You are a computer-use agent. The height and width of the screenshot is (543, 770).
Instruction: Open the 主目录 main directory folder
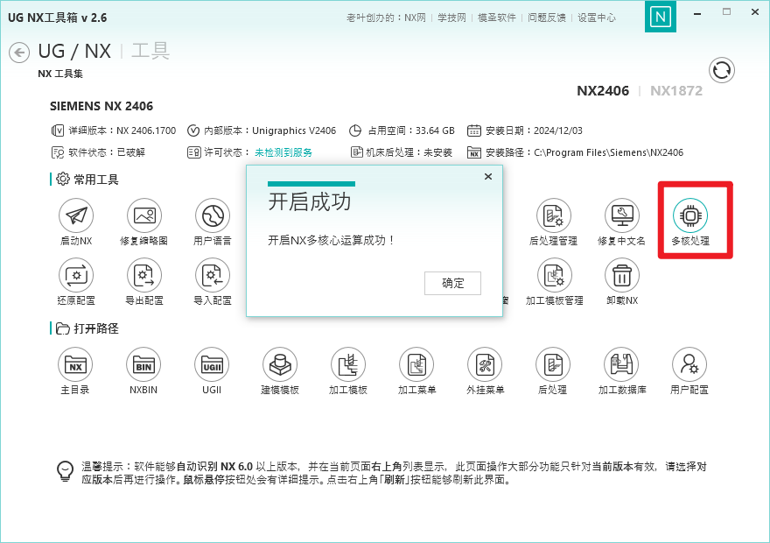click(x=75, y=364)
